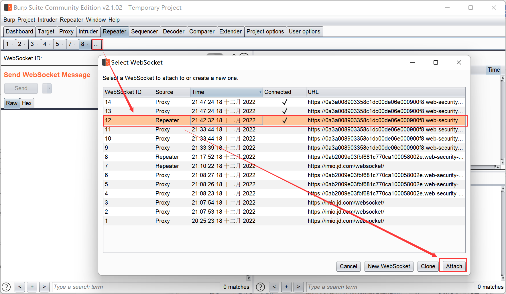506x294 pixels.
Task: Click the New WebSocket button
Action: pos(389,266)
